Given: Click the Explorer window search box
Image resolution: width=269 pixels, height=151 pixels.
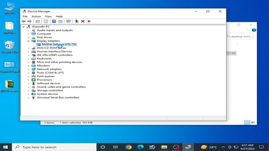Looking at the screenshot, I should click(240, 36).
